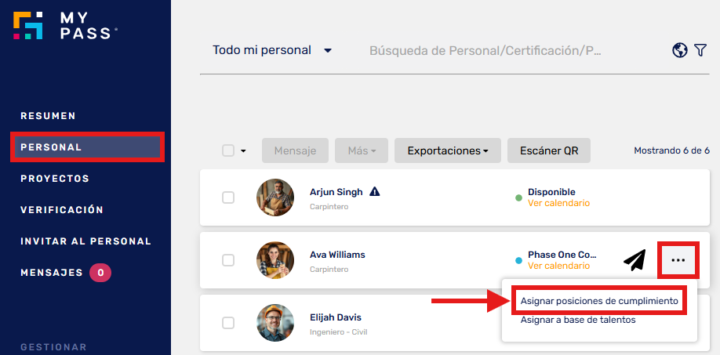Select Asignar a base de talentos
The image size is (720, 355).
[x=578, y=320]
